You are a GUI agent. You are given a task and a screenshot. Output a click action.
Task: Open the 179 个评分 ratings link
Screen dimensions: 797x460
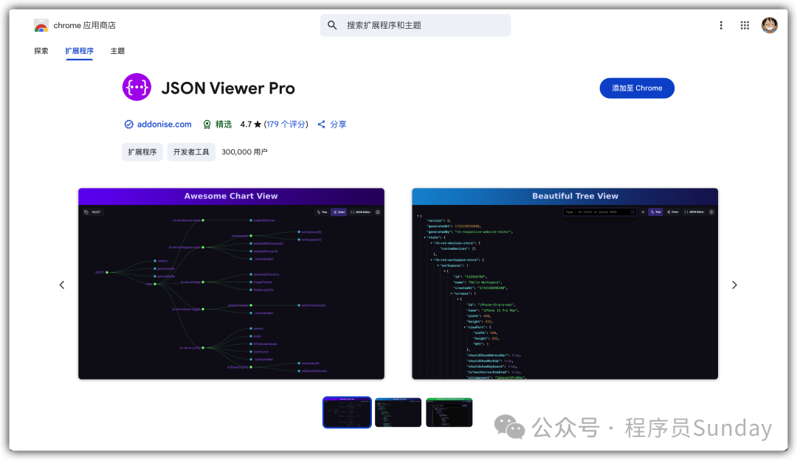tap(286, 125)
